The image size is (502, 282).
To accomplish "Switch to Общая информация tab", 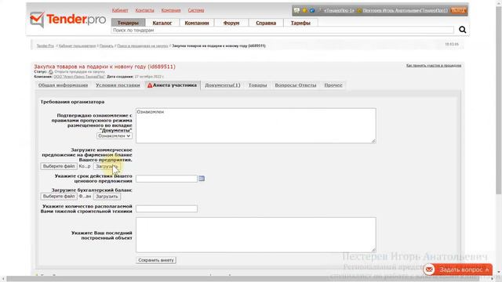I will click(63, 85).
